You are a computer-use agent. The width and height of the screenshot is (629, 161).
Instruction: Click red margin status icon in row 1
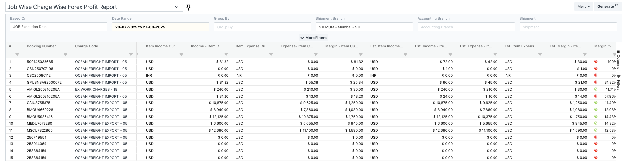coord(596,62)
